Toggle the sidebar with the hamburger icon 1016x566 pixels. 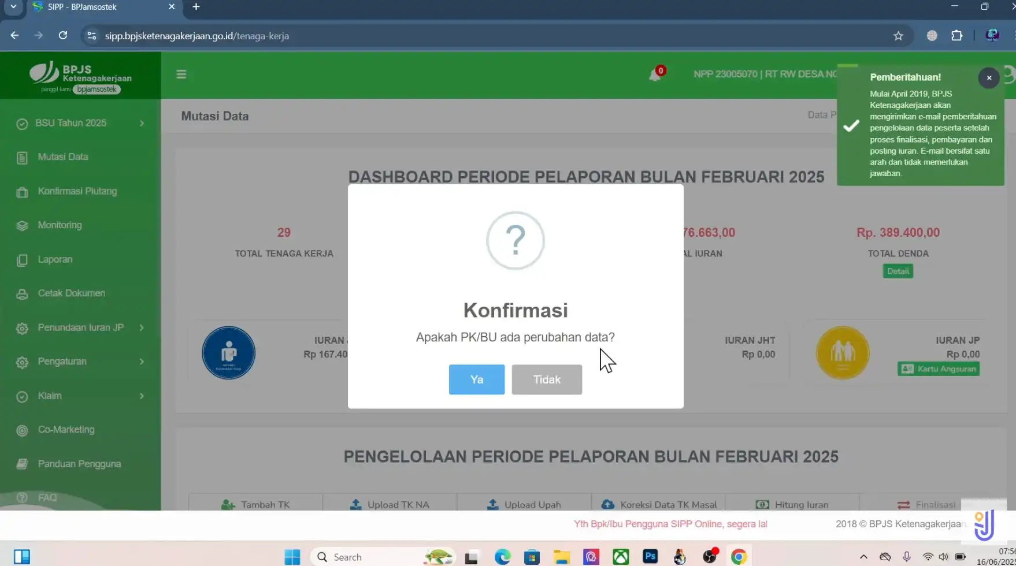[x=181, y=74]
